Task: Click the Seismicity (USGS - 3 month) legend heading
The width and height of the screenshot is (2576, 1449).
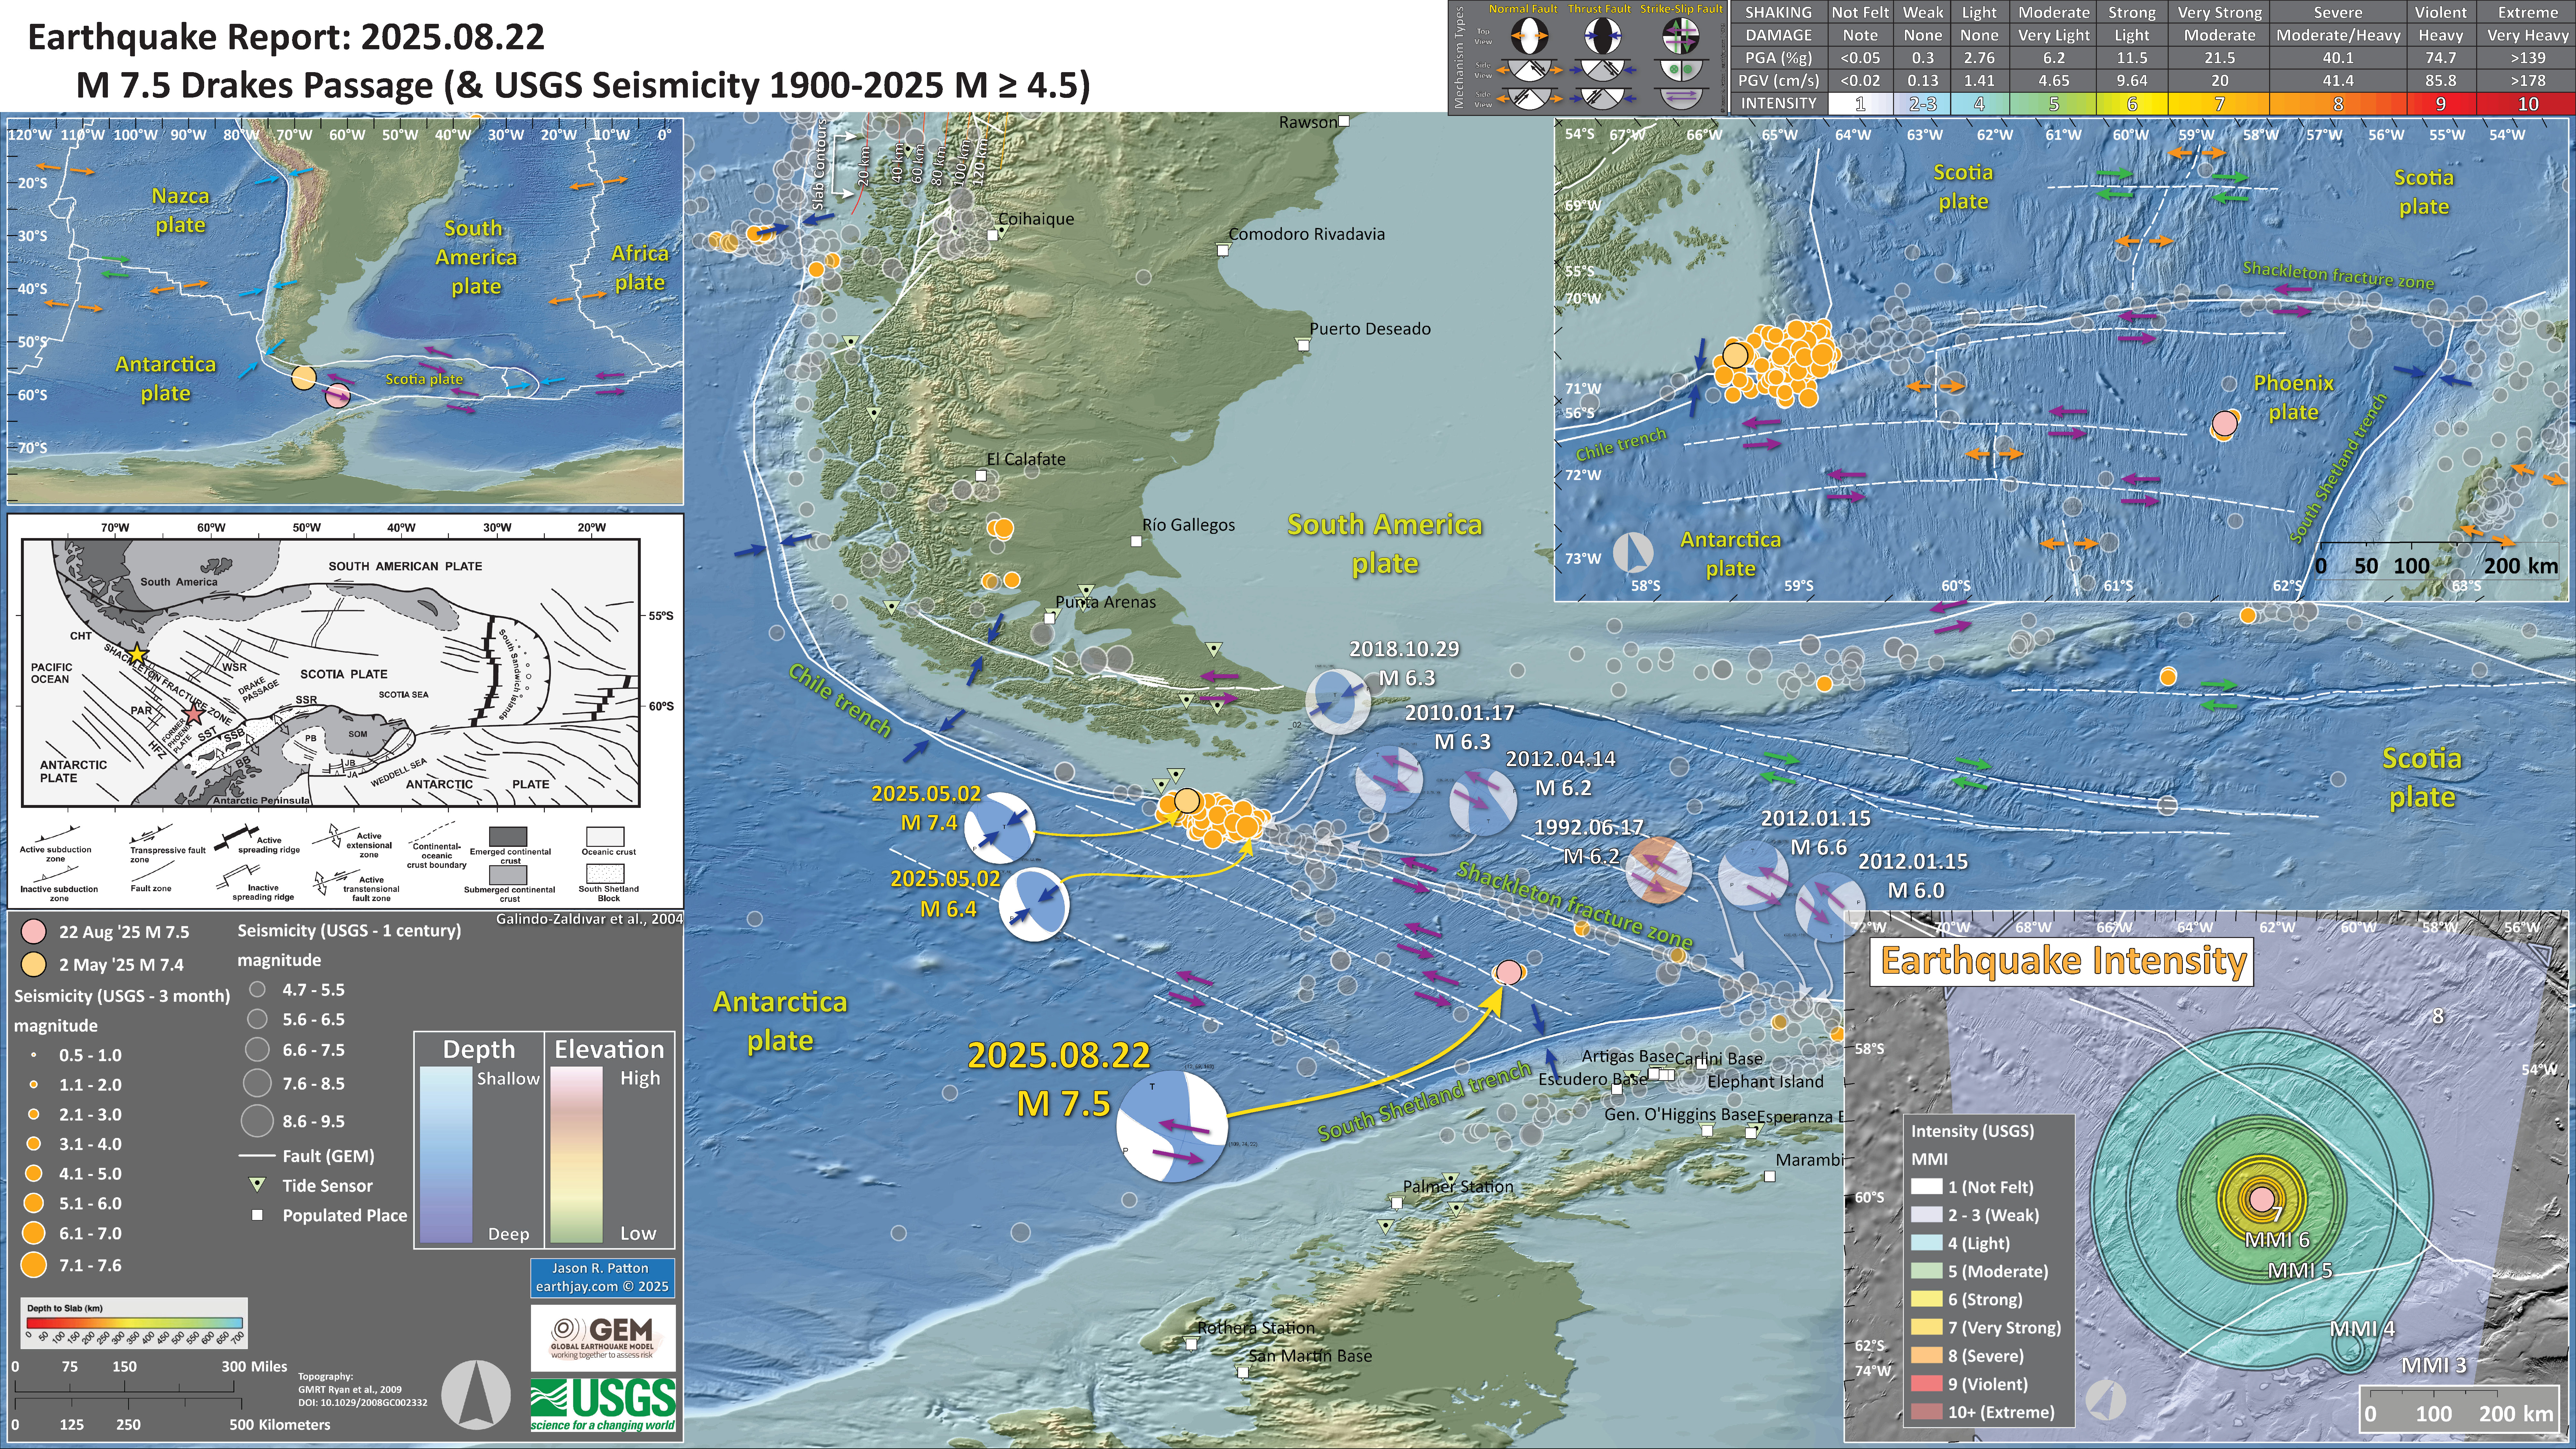Action: [122, 996]
